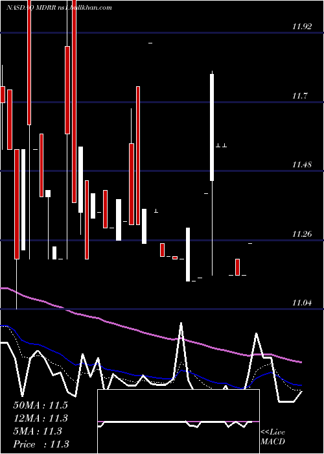This screenshot has width=324, height=454.
Task: Click the 50MA : 11.5 legend text
Action: [x=40, y=405]
